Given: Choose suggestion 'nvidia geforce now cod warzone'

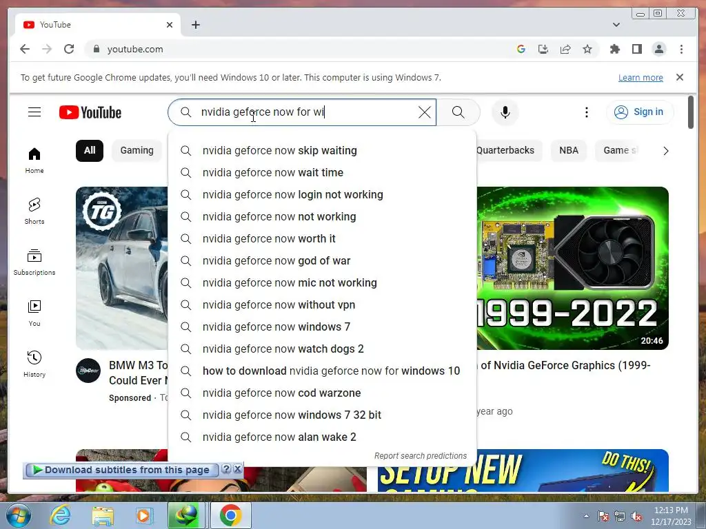Looking at the screenshot, I should click(322, 393).
